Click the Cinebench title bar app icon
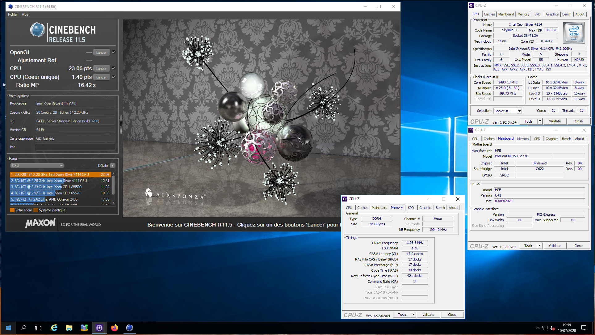The width and height of the screenshot is (595, 335). tap(10, 6)
